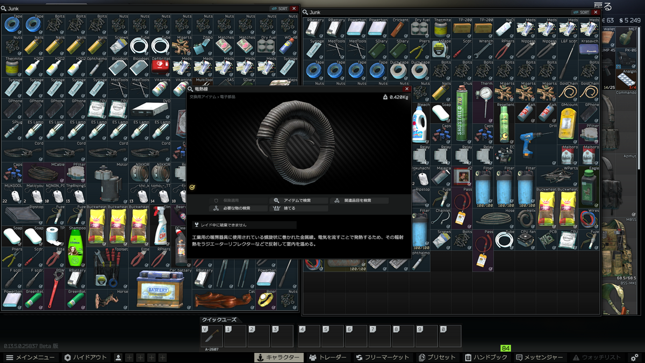
Task: Click the Wrench in right Junk window
Action: (x=483, y=49)
